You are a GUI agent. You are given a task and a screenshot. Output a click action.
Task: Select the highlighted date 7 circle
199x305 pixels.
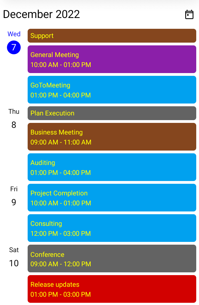click(x=14, y=47)
